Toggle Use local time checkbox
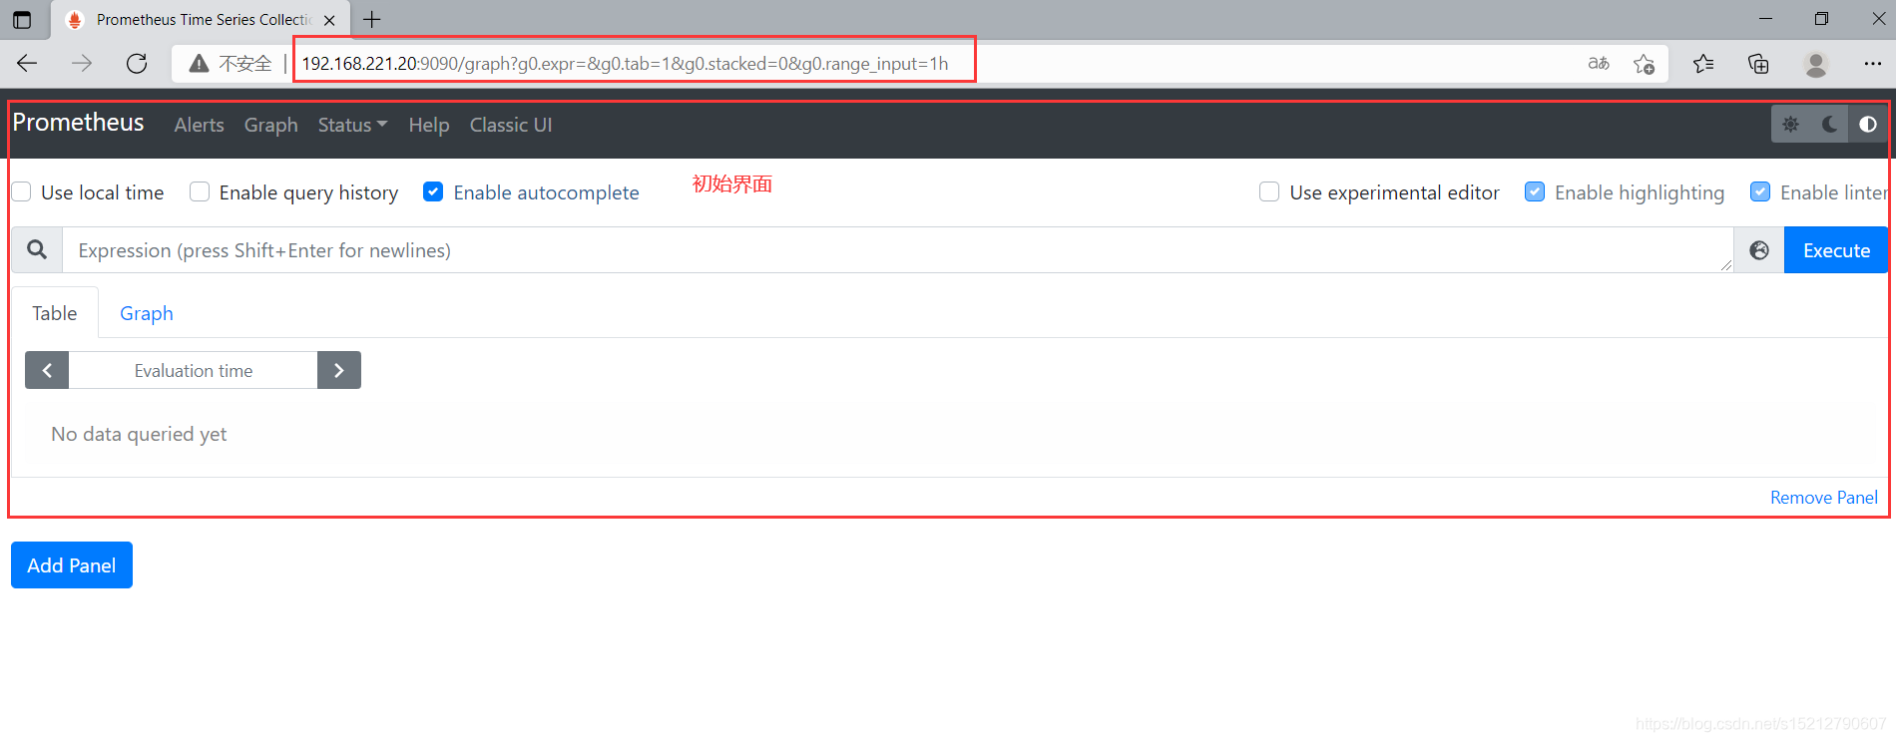The height and width of the screenshot is (742, 1896). point(21,191)
